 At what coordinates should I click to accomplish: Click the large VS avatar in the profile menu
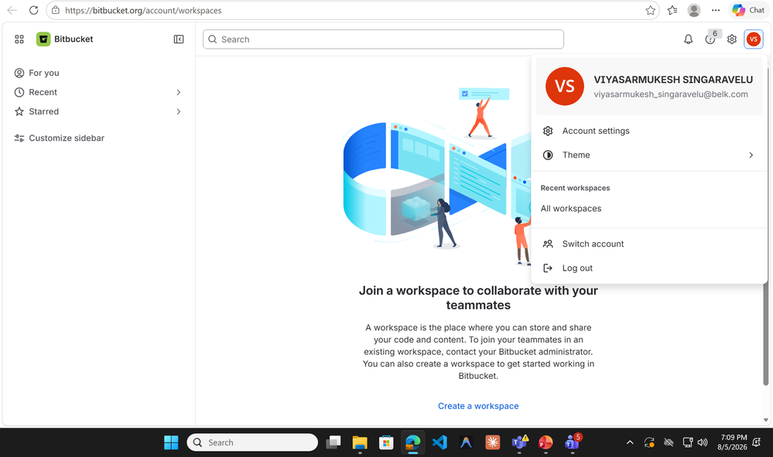[x=564, y=86]
